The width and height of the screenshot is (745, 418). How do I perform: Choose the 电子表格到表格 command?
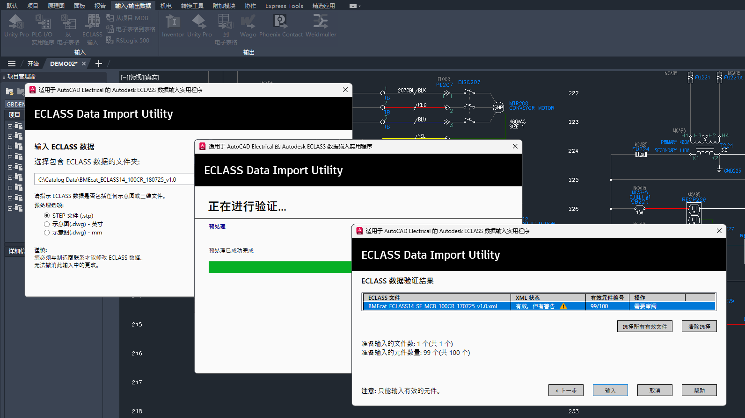click(131, 29)
